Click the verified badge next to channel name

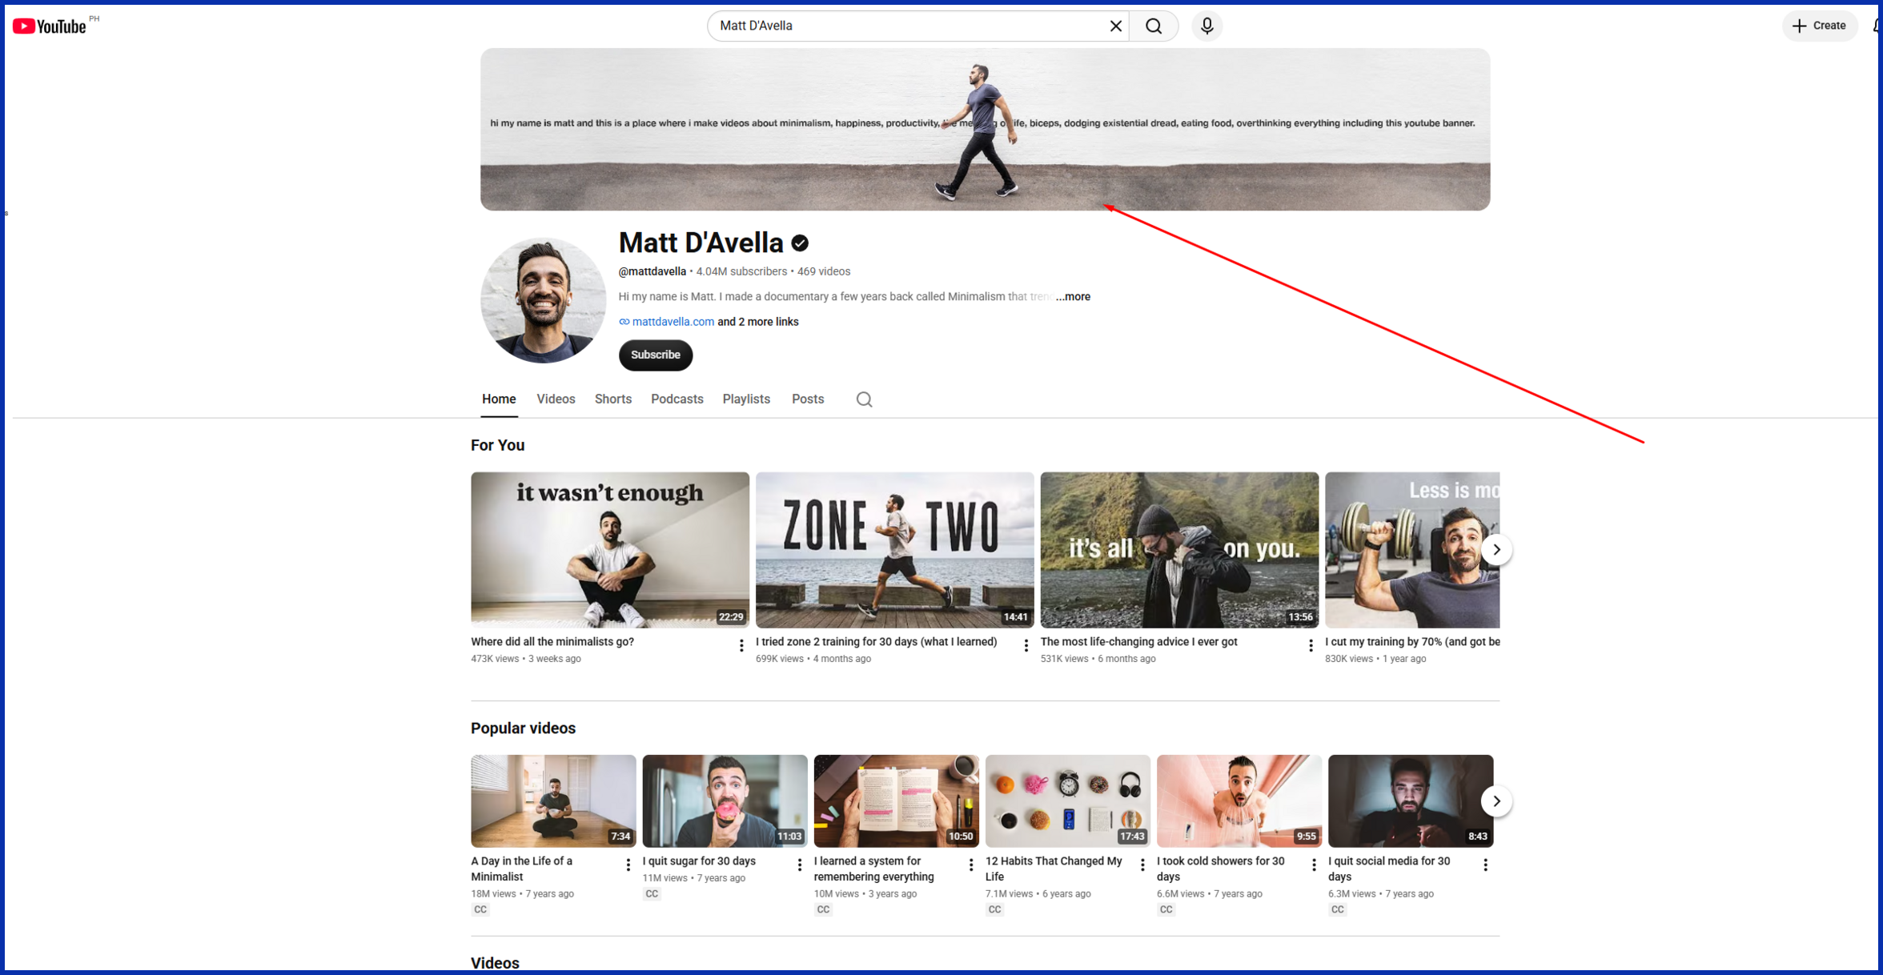(x=800, y=243)
